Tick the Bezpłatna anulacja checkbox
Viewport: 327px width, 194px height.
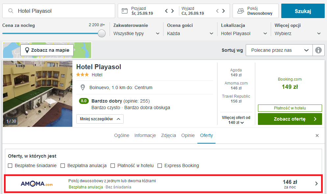63,165
